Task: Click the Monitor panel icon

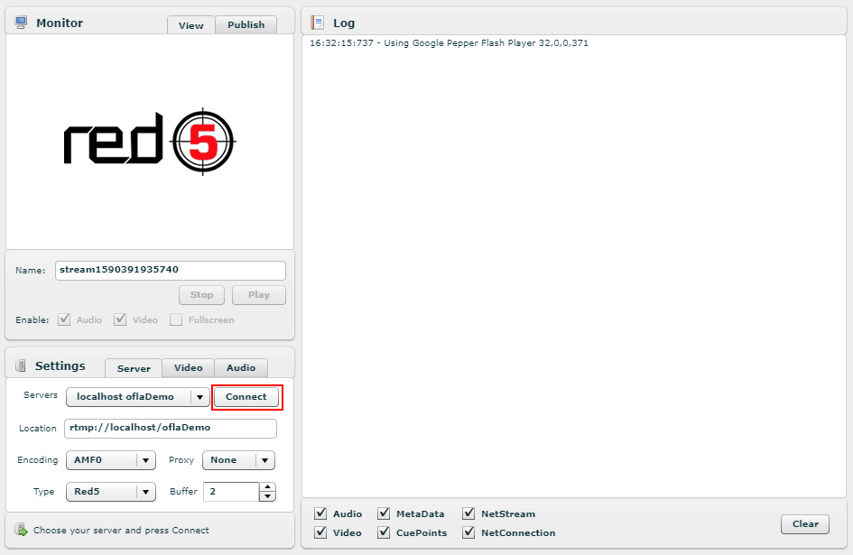Action: pos(22,23)
